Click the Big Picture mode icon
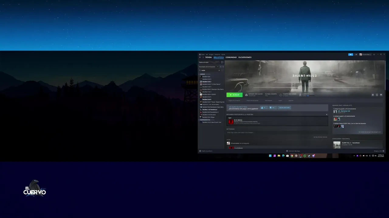 374,54
